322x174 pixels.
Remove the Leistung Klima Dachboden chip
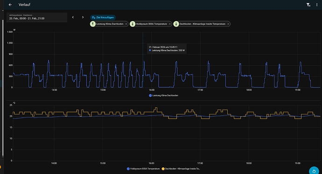tap(126, 24)
